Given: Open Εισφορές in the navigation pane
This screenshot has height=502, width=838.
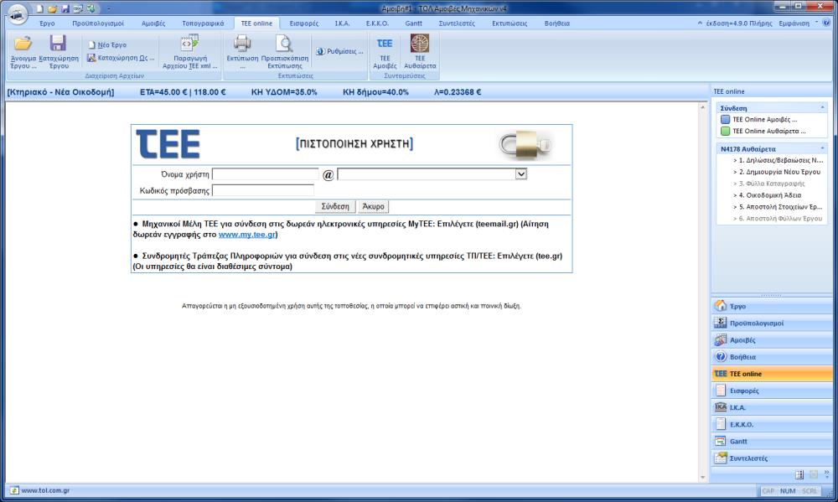Looking at the screenshot, I should pyautogui.click(x=772, y=391).
